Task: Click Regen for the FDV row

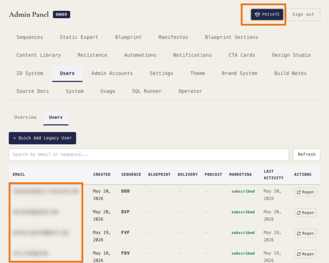Action: click(x=305, y=254)
